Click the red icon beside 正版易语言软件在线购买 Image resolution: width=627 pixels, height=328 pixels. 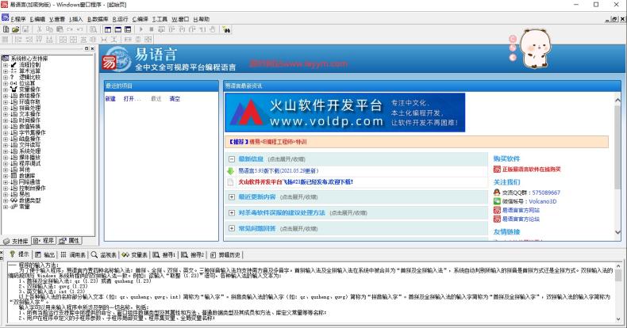[x=497, y=170]
